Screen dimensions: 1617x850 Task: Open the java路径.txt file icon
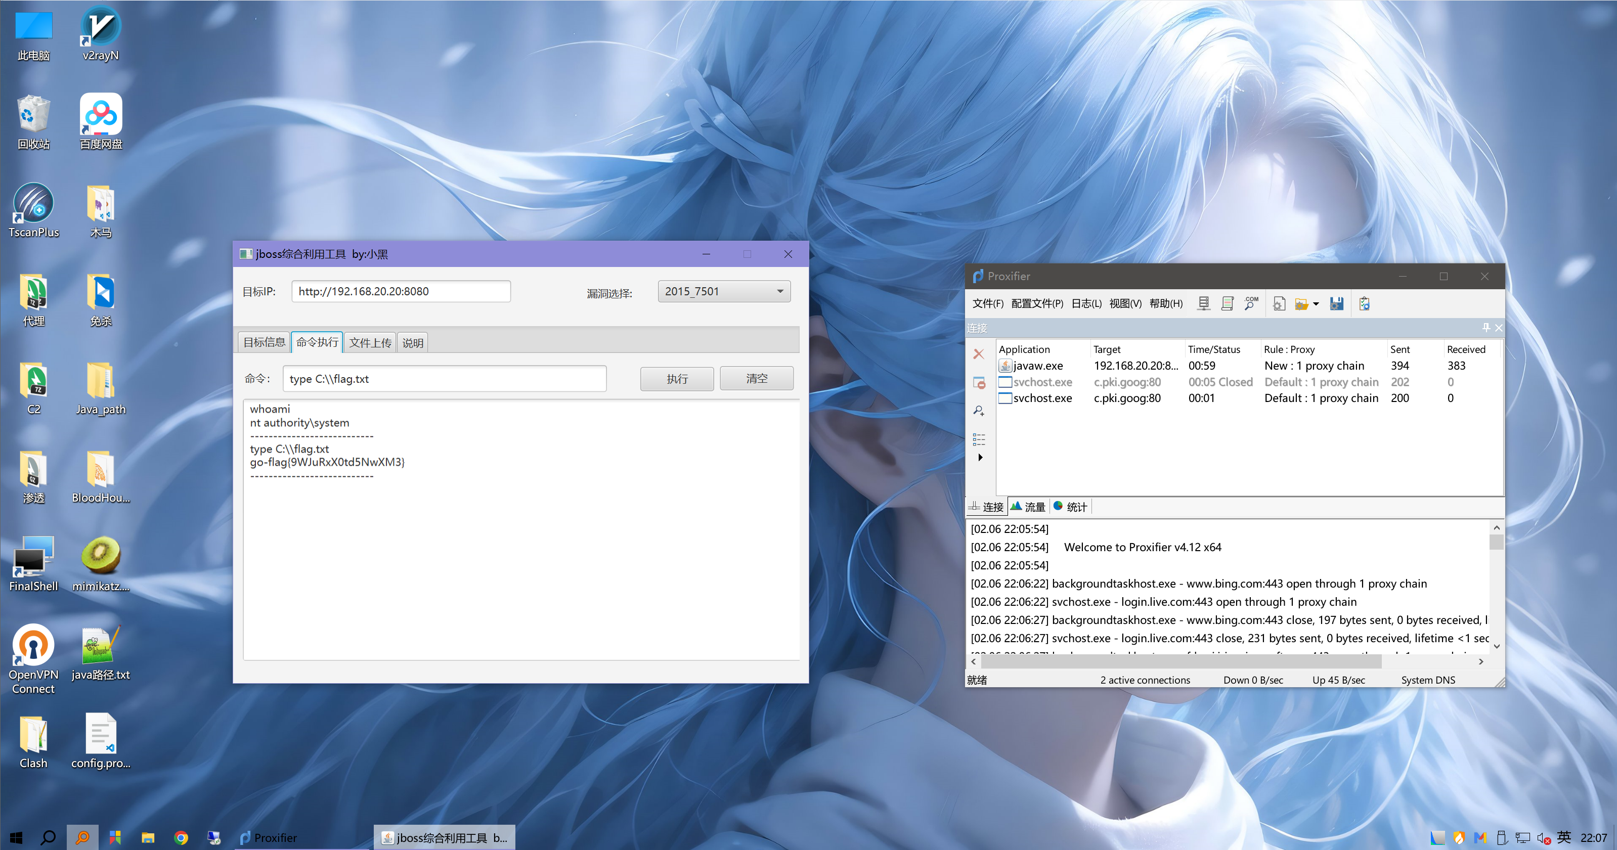coord(101,652)
